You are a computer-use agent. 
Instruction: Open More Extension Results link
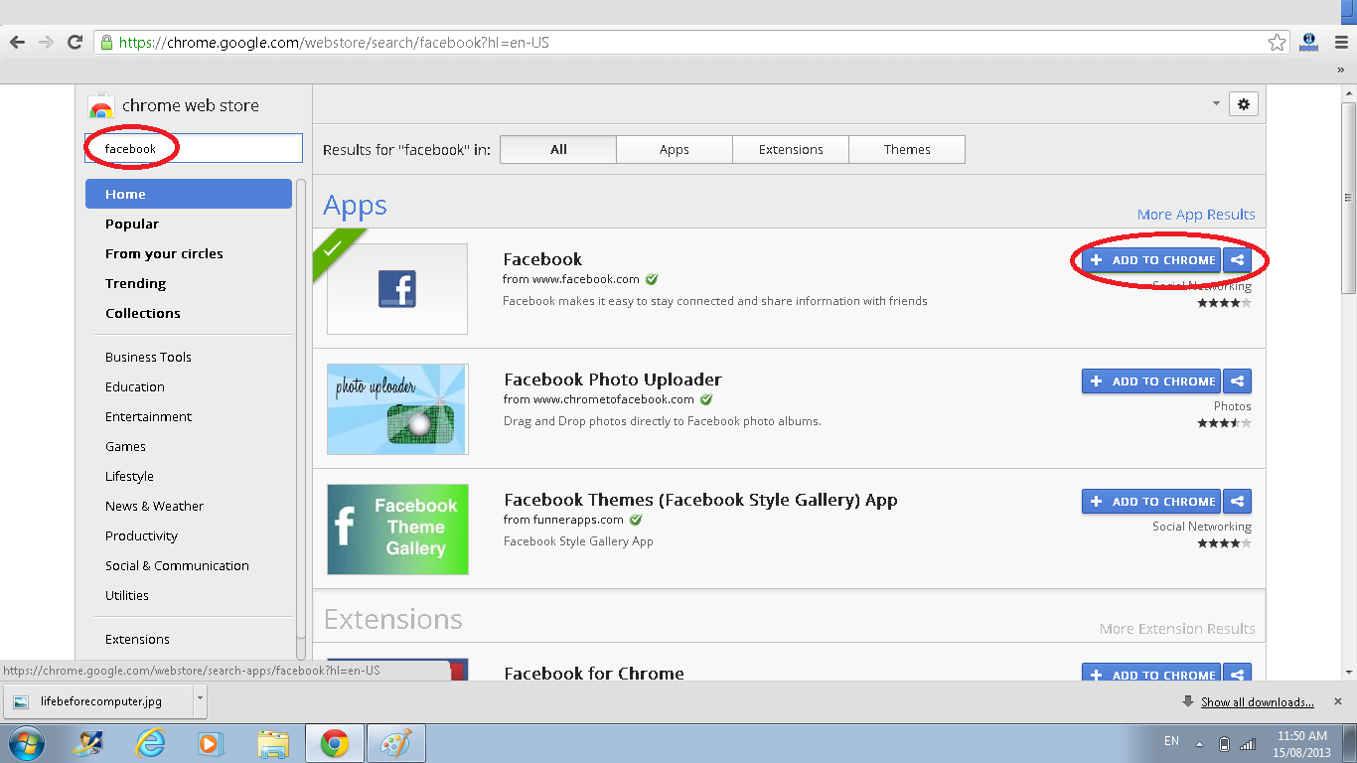point(1177,629)
